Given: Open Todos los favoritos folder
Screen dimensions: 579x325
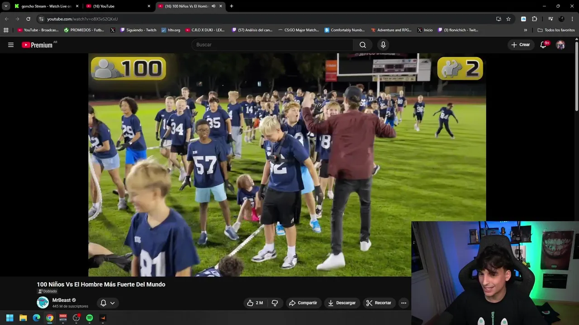Looking at the screenshot, I should [556, 30].
